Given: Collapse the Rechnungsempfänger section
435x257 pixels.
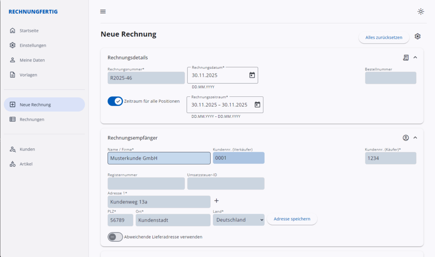Looking at the screenshot, I should click(x=415, y=138).
